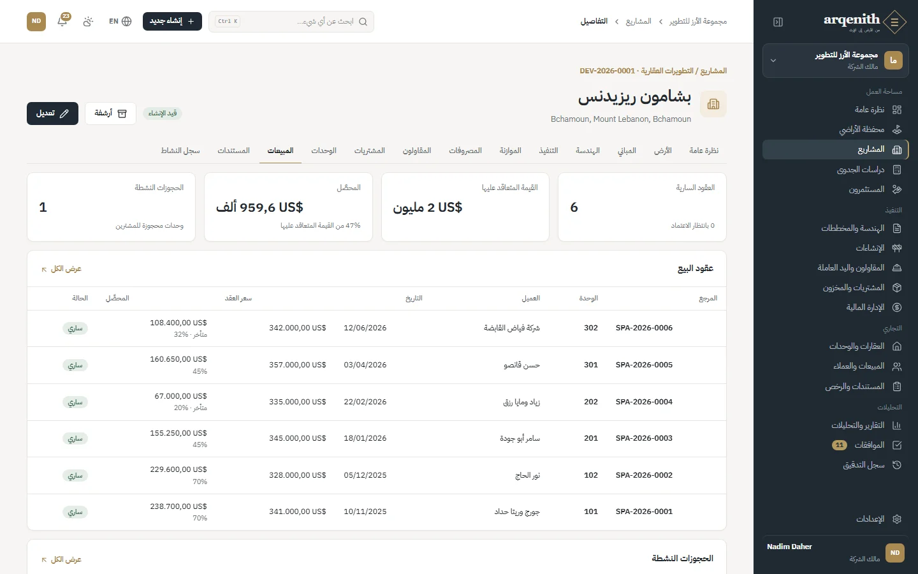Click the Nadim Daher profile footer
Screen dimensions: 918x574
point(835,552)
